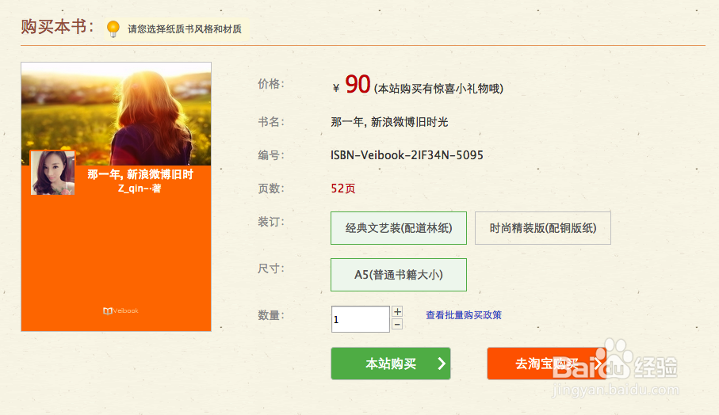Image resolution: width=719 pixels, height=415 pixels.
Task: Click the book title 那一年, 新浪微博旧时 on cover
Action: [x=140, y=174]
